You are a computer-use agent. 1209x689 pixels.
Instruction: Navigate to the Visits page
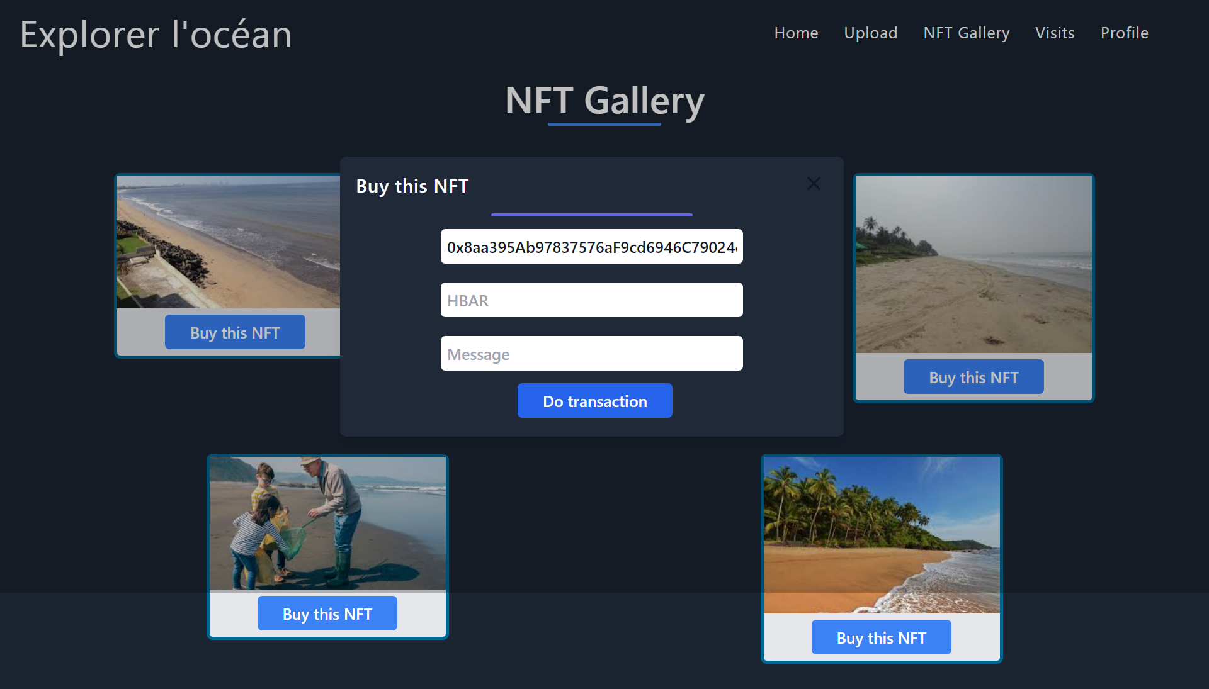pyautogui.click(x=1055, y=33)
